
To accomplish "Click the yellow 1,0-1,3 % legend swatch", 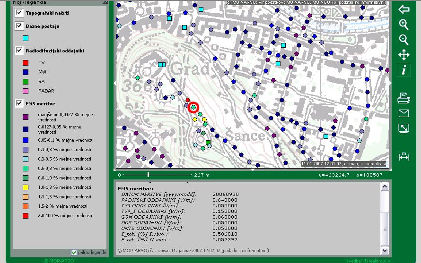I will point(26,187).
